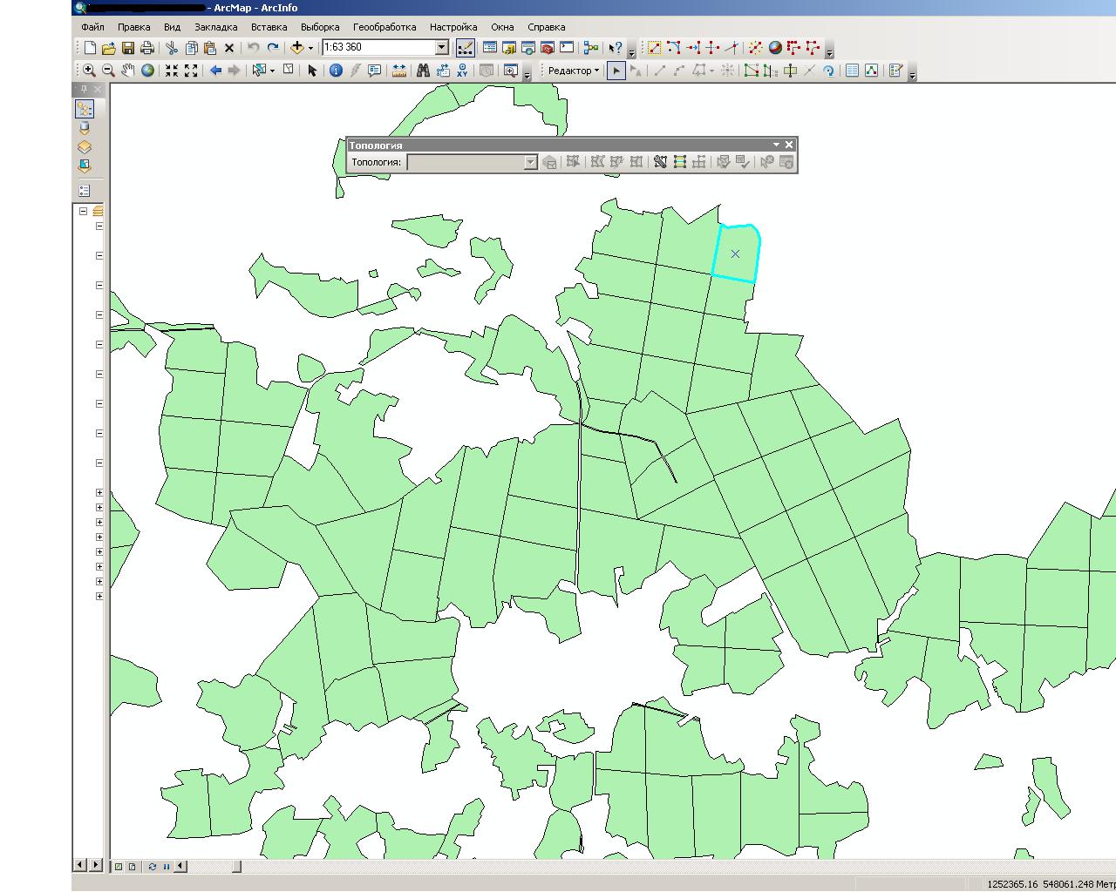Activate the Pan hand tool

click(128, 71)
